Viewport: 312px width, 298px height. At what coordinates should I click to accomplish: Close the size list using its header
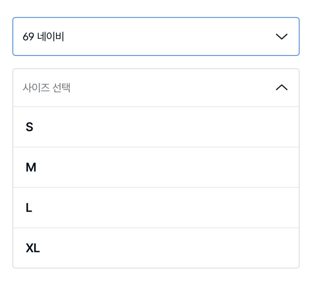coord(156,87)
